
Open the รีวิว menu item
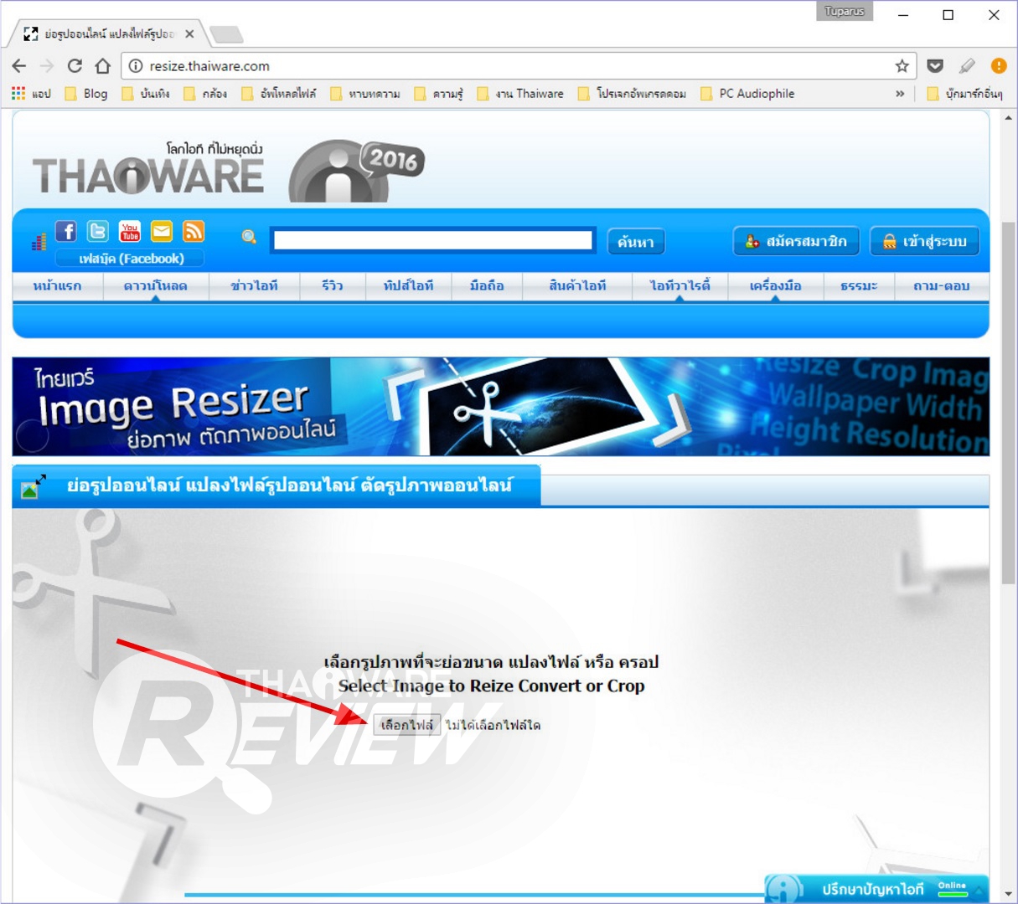(332, 285)
